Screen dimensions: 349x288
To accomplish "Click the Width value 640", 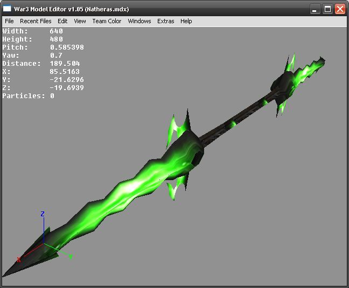I will tap(57, 31).
